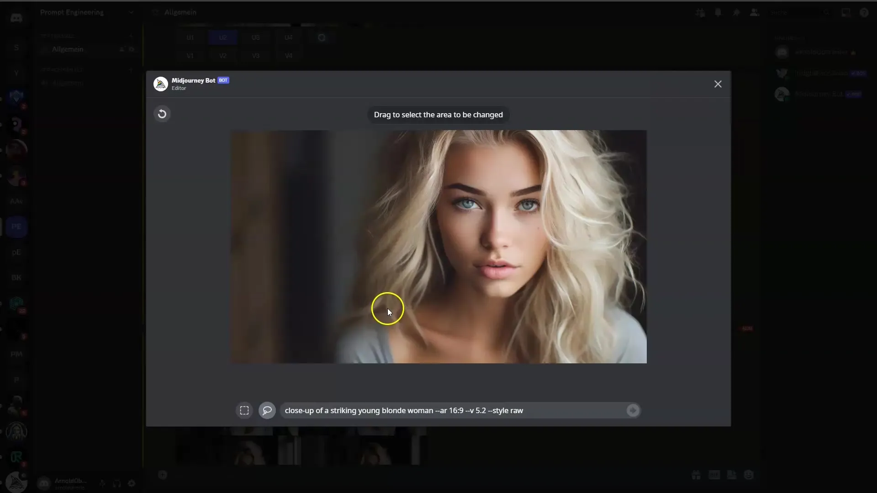Submit the edited prompt with arrow button
The image size is (877, 493).
click(x=633, y=410)
